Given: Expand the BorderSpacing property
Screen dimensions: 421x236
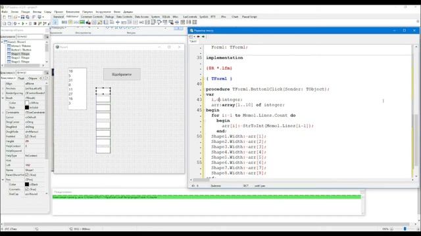Looking at the screenshot, I should [x=3, y=93].
